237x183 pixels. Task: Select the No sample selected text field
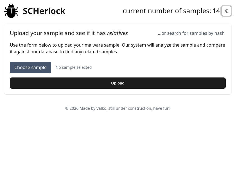[73, 67]
